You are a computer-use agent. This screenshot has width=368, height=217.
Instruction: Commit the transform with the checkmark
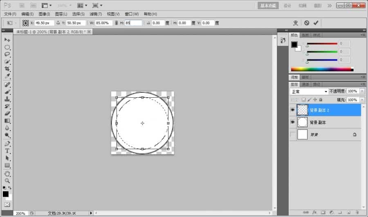point(316,23)
